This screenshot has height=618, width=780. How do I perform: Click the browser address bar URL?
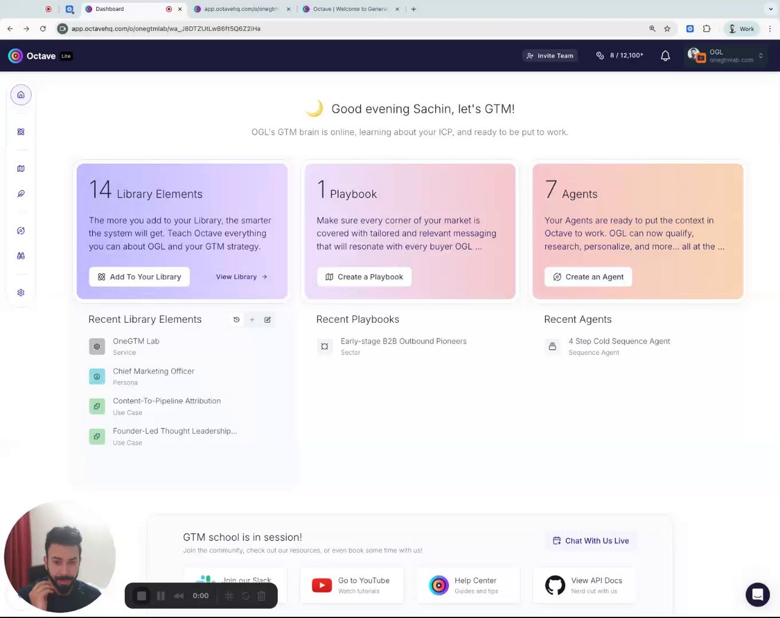coord(166,29)
